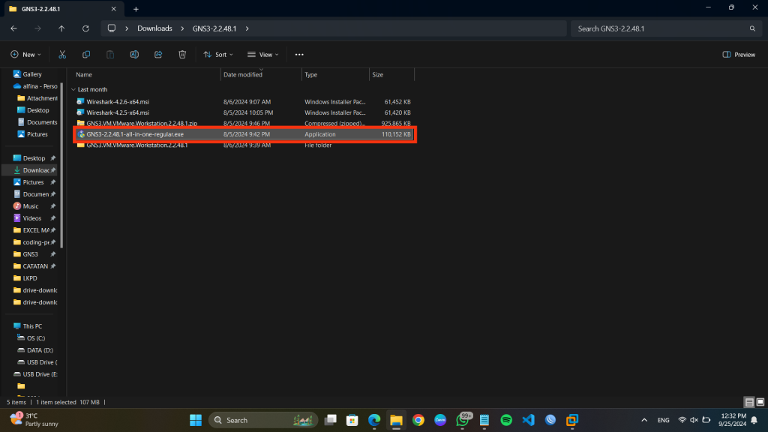Switch to details view in status bar
Image resolution: width=768 pixels, height=432 pixels.
748,402
